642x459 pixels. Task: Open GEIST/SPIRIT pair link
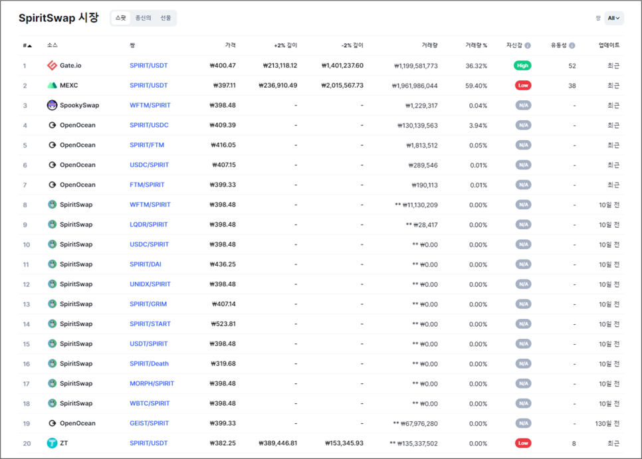click(x=149, y=423)
